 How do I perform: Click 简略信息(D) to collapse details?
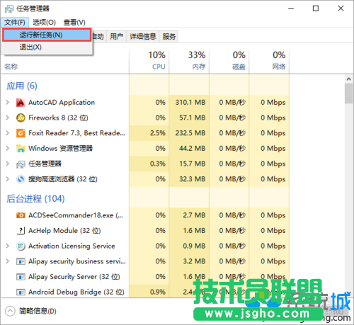[38, 311]
